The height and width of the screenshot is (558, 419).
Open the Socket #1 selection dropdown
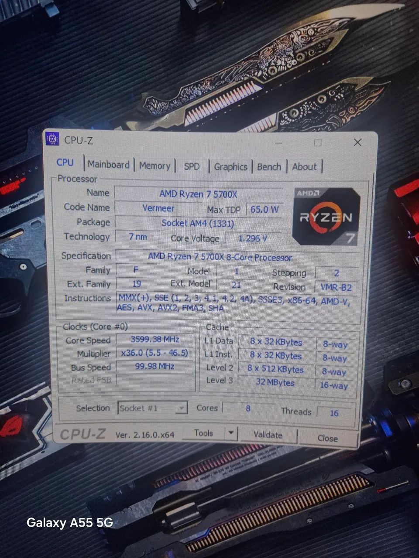(x=152, y=408)
